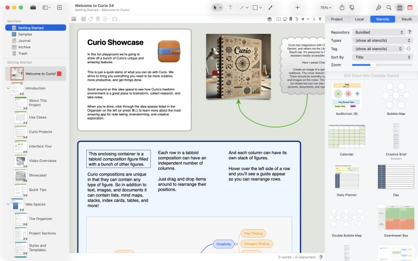Select the Text figure tool
The image size is (418, 261).
(230, 8)
